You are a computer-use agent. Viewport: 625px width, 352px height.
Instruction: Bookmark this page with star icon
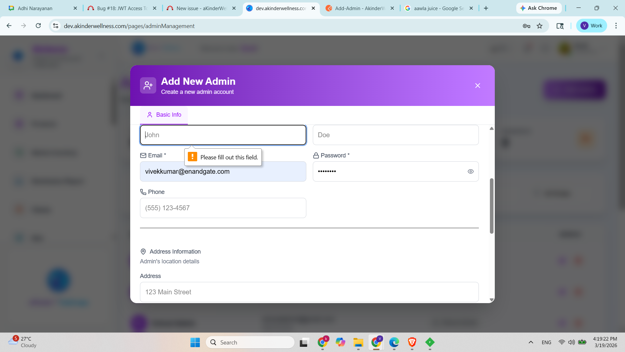[x=540, y=26]
